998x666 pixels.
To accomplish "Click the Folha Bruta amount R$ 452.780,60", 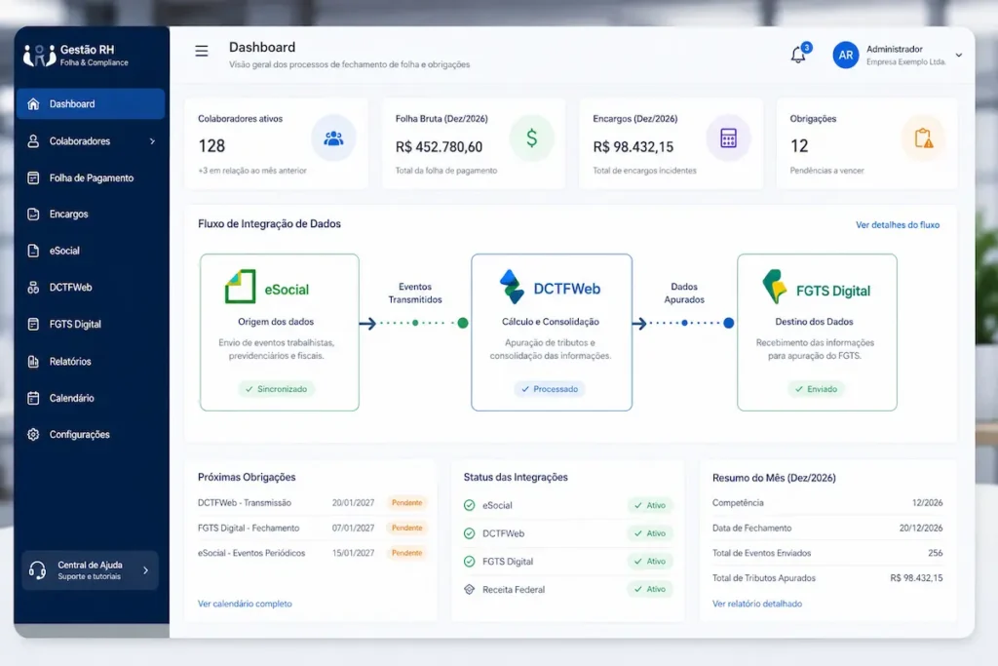I will [x=439, y=147].
